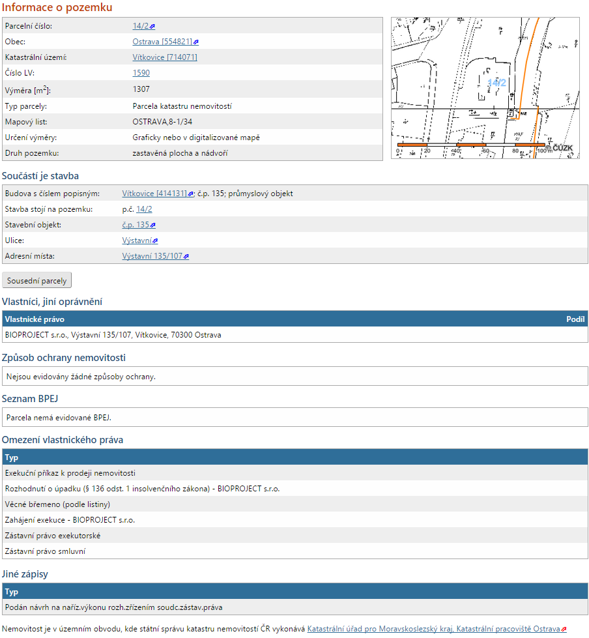589x638 pixels.
Task: Click external icon beside Výstavní 135/107
Action: click(186, 256)
